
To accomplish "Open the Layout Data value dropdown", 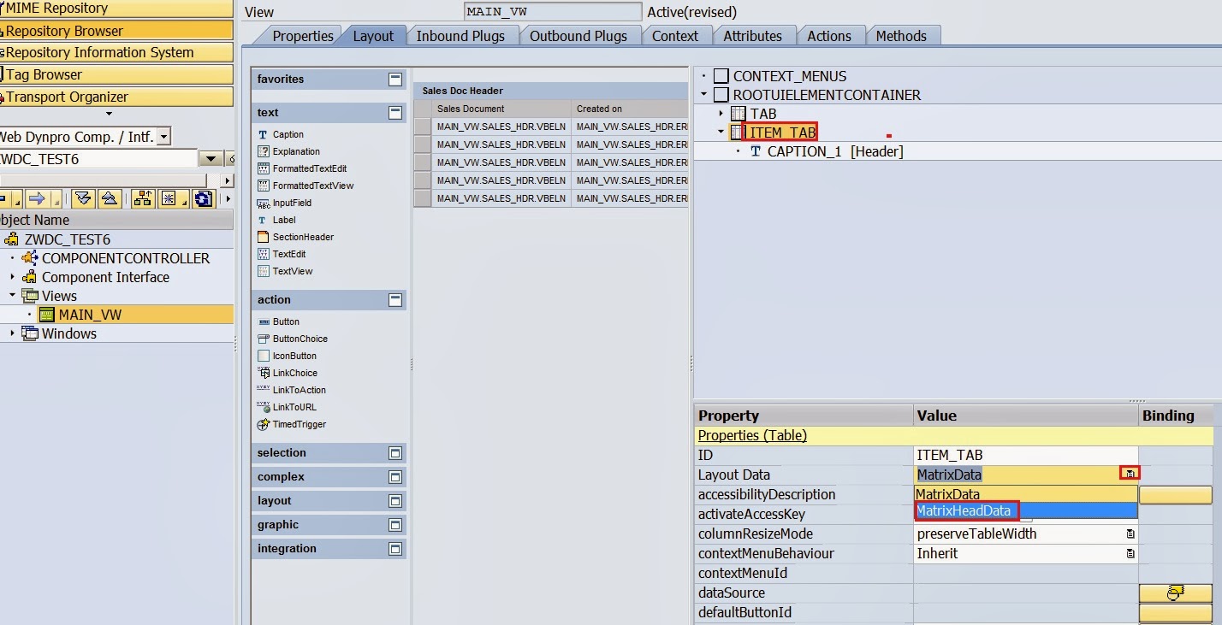I will tap(1130, 474).
